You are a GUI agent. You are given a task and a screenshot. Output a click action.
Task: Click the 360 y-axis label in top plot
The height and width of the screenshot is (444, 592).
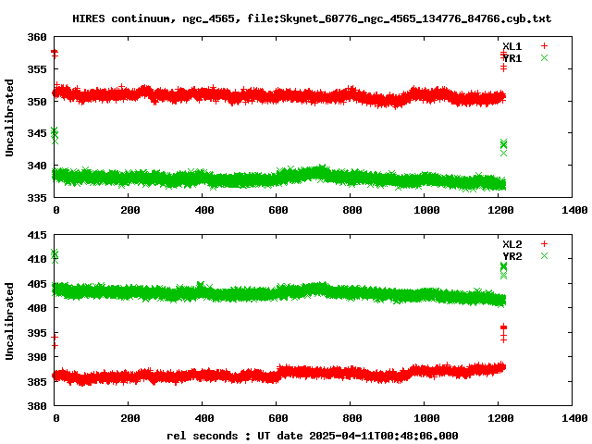point(37,37)
